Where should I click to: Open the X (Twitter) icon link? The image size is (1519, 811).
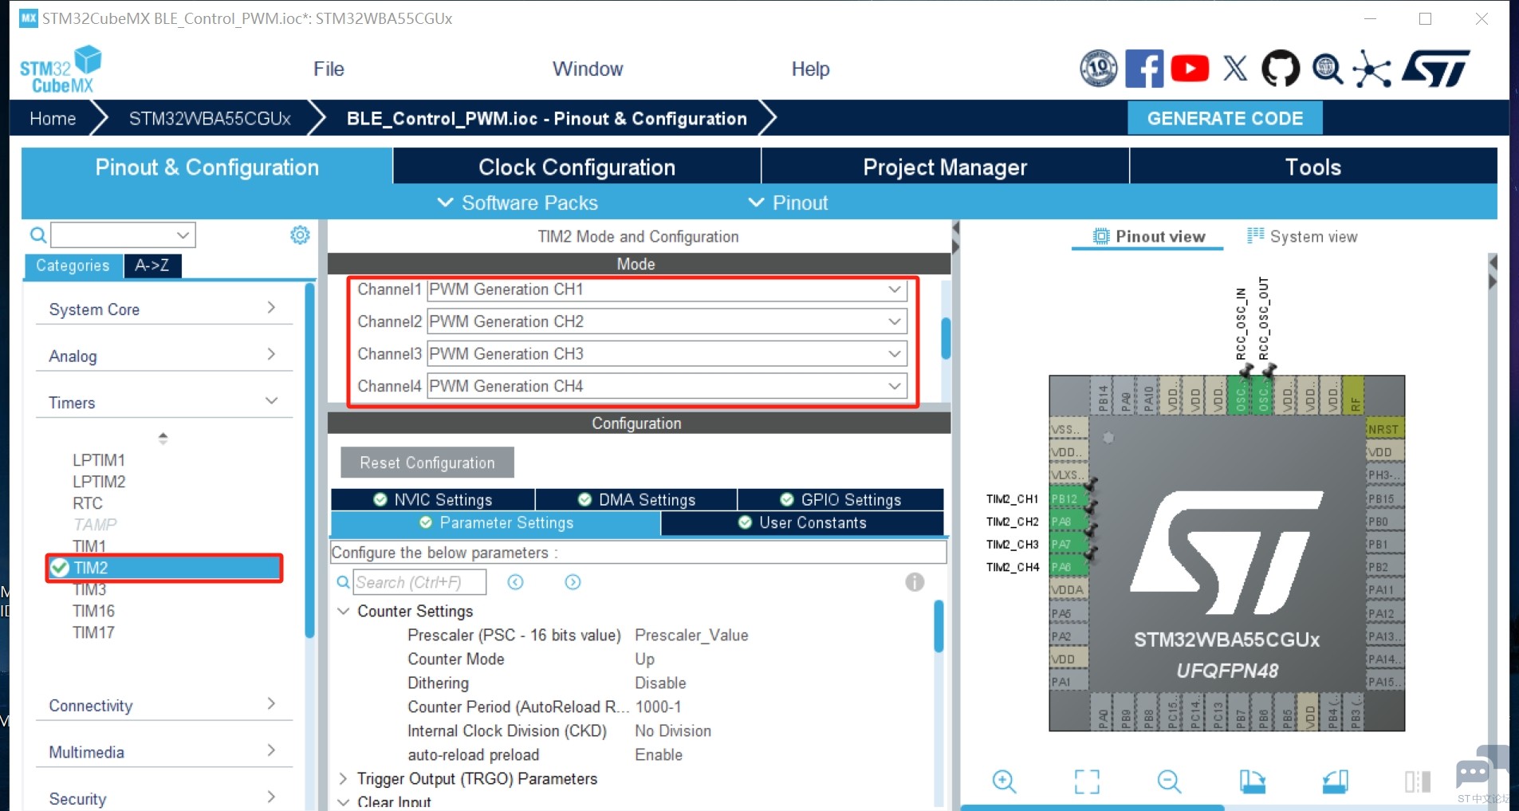pos(1235,69)
